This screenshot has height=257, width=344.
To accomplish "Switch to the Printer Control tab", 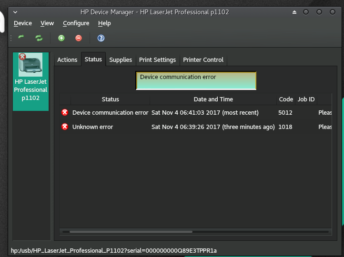I will (203, 60).
